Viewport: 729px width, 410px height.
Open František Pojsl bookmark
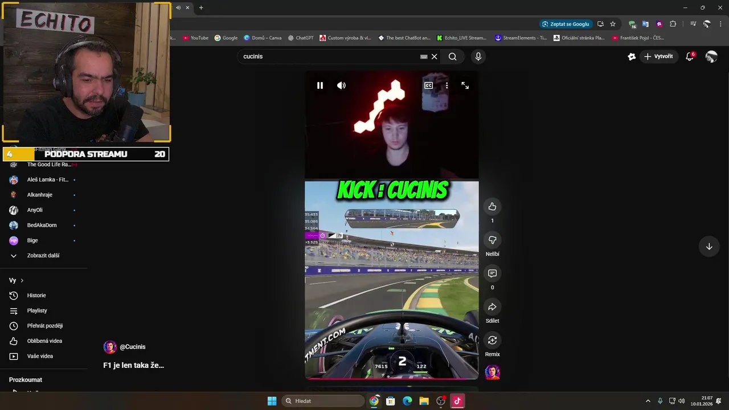pyautogui.click(x=638, y=38)
